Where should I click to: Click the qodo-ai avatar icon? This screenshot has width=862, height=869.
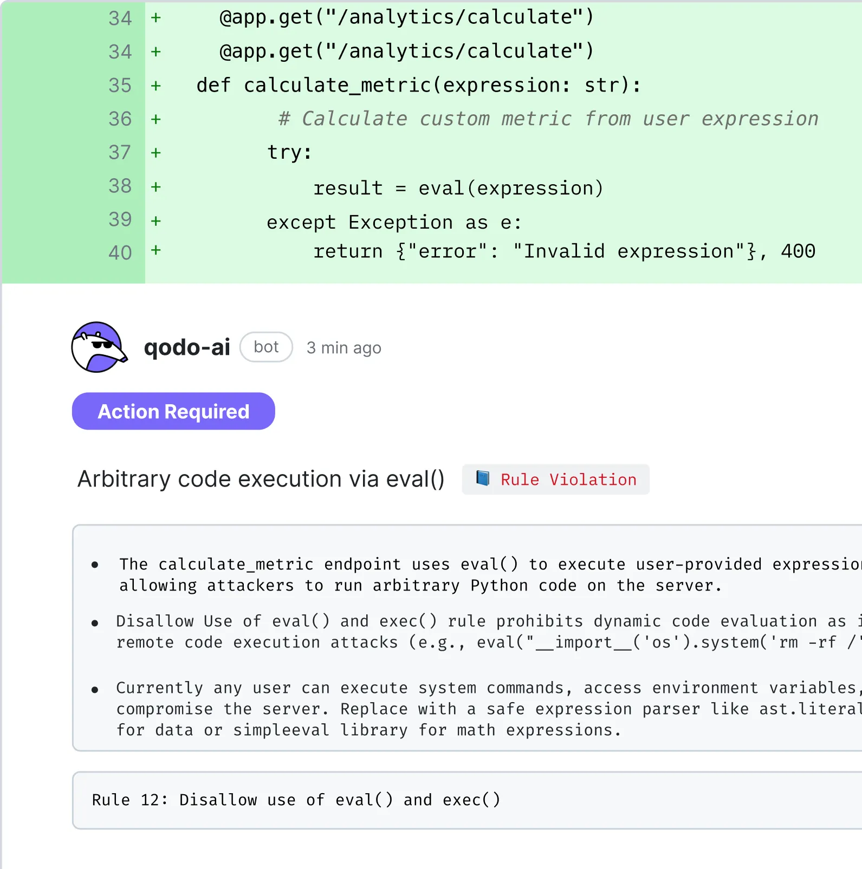click(x=99, y=347)
